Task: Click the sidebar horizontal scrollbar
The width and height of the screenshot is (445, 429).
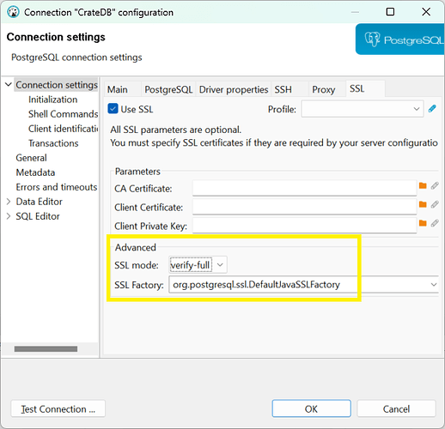Action: pos(46,349)
